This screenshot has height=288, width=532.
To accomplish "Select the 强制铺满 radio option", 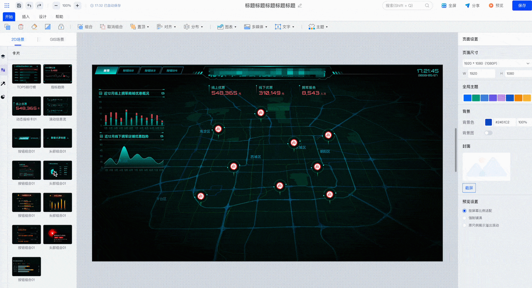I will pyautogui.click(x=464, y=218).
